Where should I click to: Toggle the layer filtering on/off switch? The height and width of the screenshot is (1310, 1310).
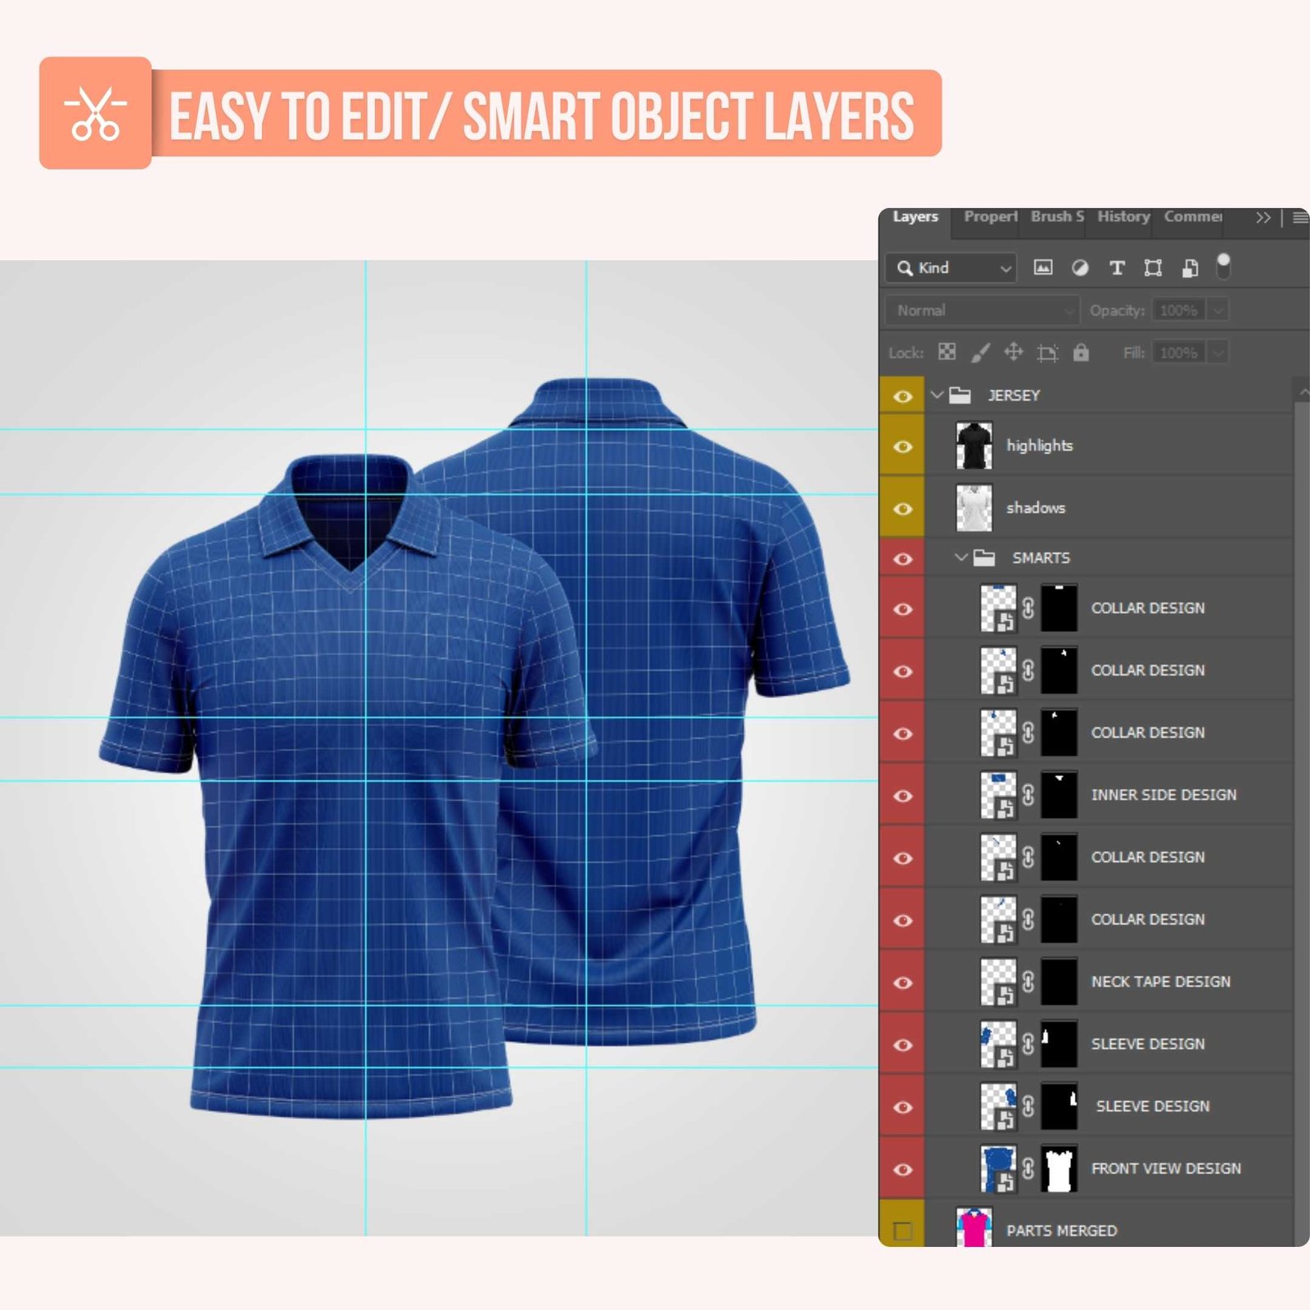pyautogui.click(x=1223, y=266)
